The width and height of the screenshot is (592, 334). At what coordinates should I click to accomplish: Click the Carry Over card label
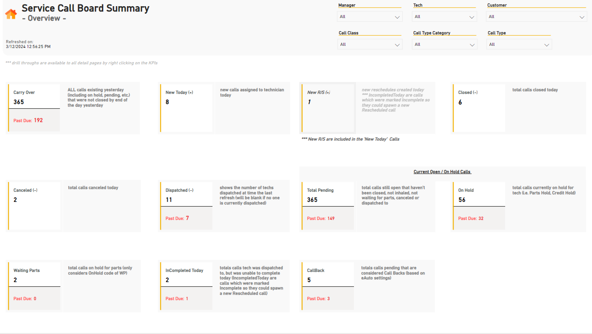point(24,93)
